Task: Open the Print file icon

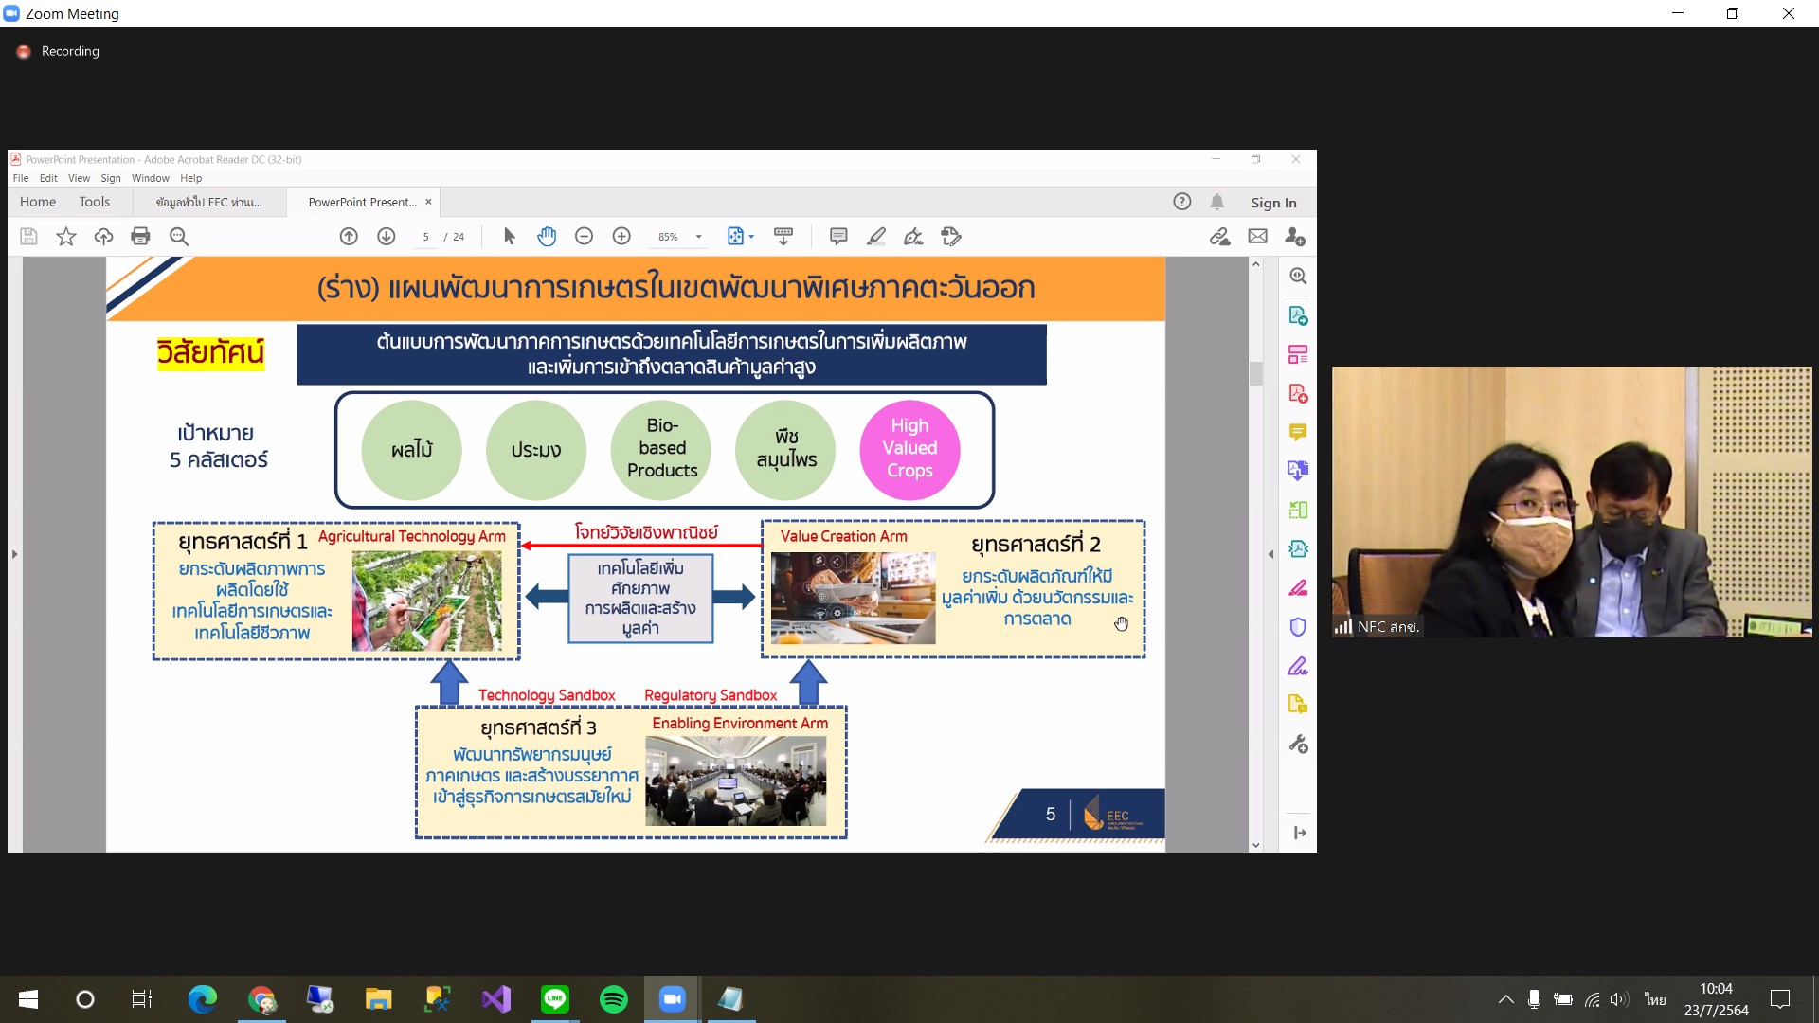Action: [x=140, y=237]
